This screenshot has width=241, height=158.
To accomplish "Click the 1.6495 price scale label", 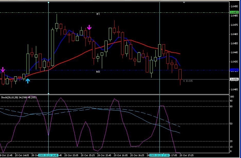I will pos(234,7).
